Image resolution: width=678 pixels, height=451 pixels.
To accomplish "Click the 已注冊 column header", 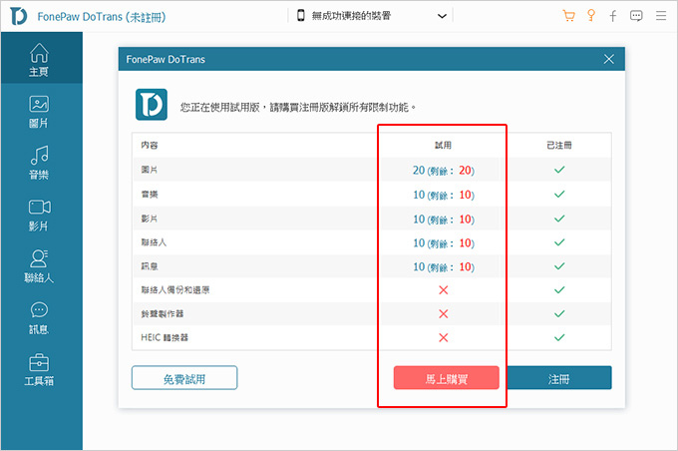I will tap(559, 145).
